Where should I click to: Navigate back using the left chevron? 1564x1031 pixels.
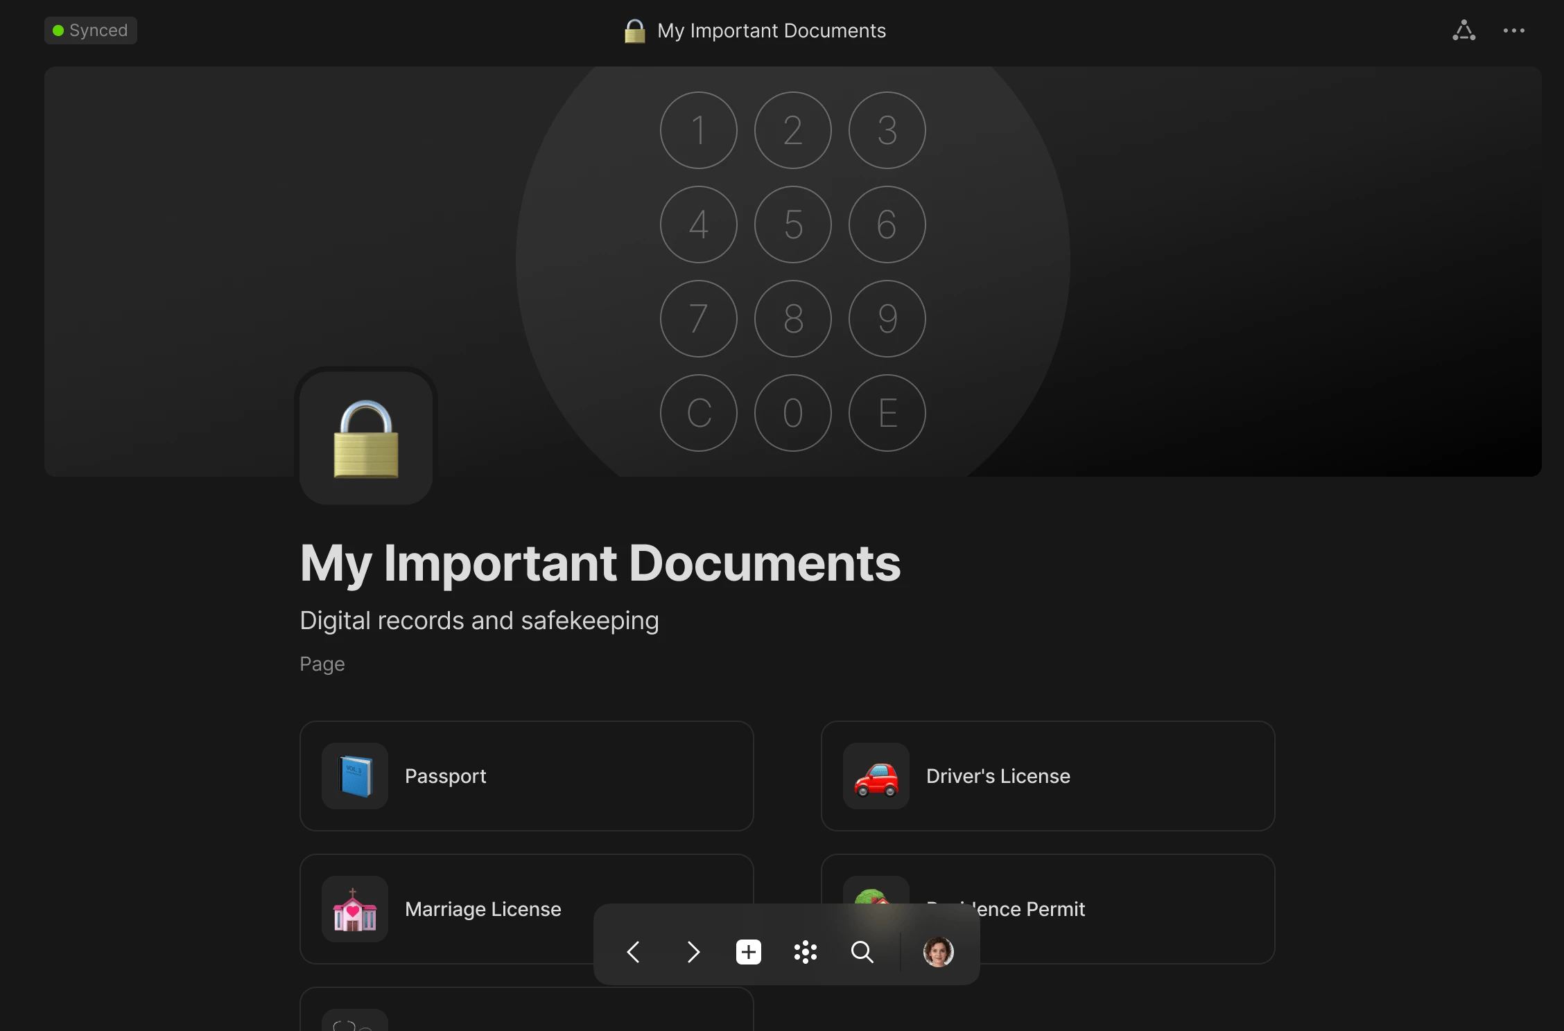(633, 952)
